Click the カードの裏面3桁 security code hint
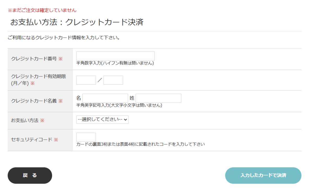This screenshot has width=312, height=192. click(x=140, y=144)
